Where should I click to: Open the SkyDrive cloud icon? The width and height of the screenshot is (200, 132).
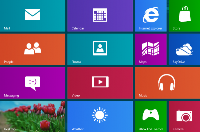[x=184, y=50]
